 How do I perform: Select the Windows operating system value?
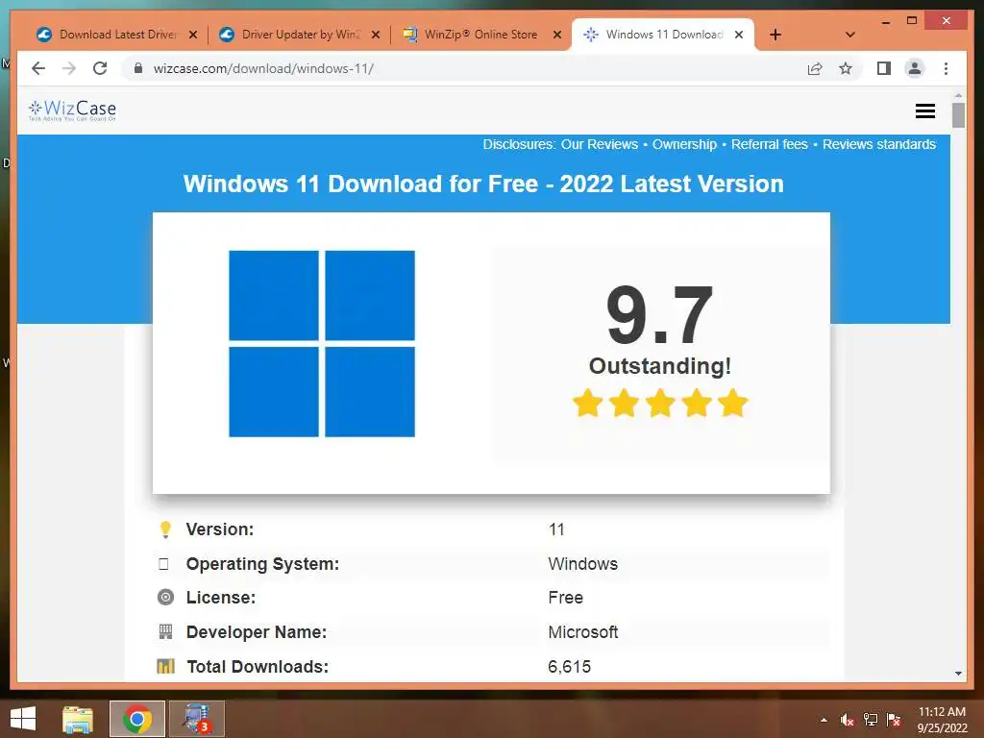(x=583, y=563)
